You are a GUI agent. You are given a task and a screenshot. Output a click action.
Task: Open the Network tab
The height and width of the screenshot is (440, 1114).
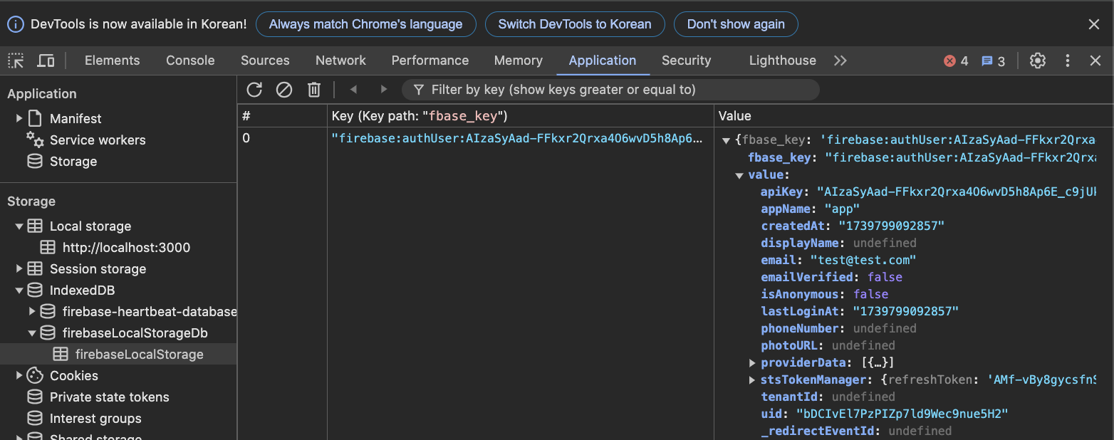tap(340, 61)
